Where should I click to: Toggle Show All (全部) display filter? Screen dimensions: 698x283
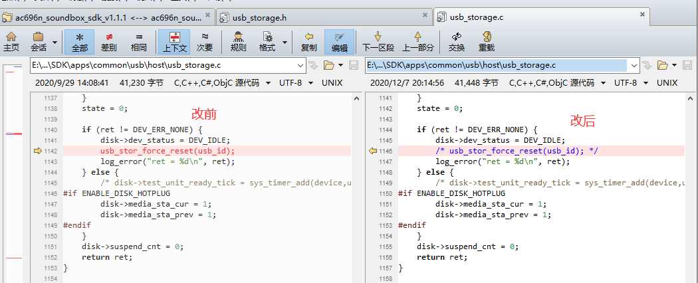pos(79,42)
